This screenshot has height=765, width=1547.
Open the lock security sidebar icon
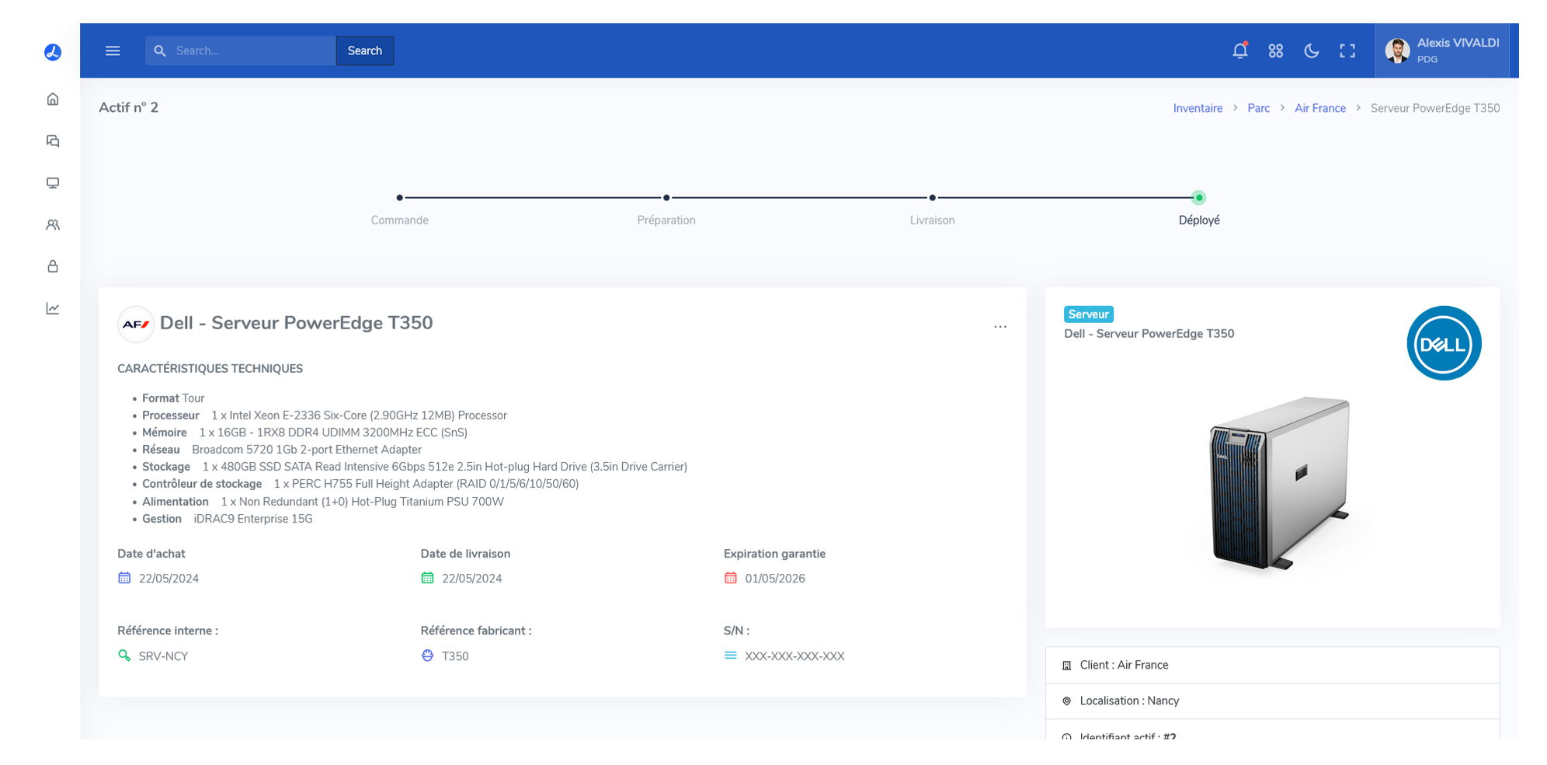pyautogui.click(x=53, y=266)
